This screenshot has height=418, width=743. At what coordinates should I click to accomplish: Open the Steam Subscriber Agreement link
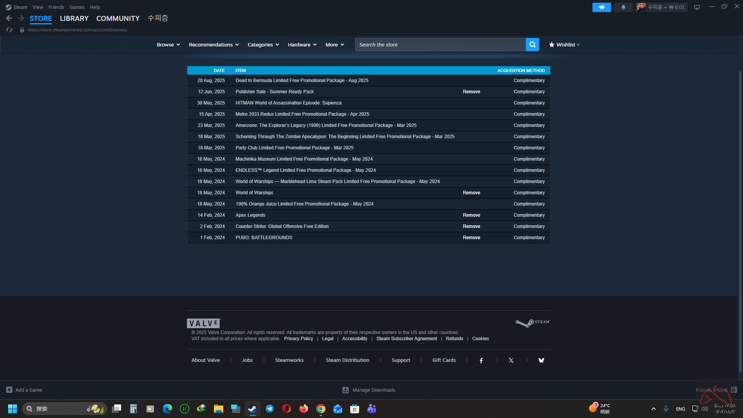click(x=406, y=339)
